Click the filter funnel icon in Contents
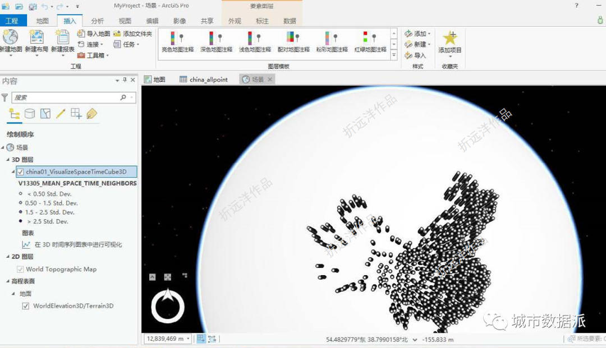The image size is (606, 348). (x=4, y=97)
